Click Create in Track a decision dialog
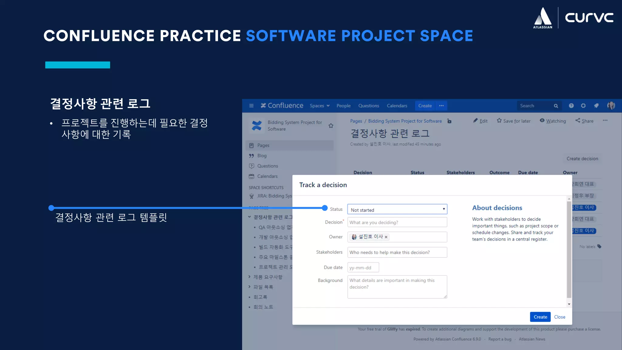 pyautogui.click(x=540, y=317)
